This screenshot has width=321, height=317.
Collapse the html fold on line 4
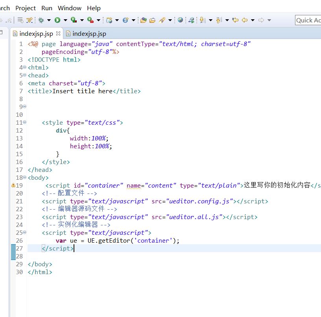click(x=24, y=67)
